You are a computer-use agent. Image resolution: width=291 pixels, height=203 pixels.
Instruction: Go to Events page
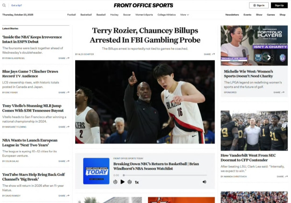[x=247, y=15]
